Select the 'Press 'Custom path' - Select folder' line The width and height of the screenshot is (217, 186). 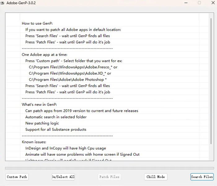pos(74,61)
